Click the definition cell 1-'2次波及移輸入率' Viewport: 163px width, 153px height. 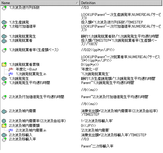(x=97, y=121)
